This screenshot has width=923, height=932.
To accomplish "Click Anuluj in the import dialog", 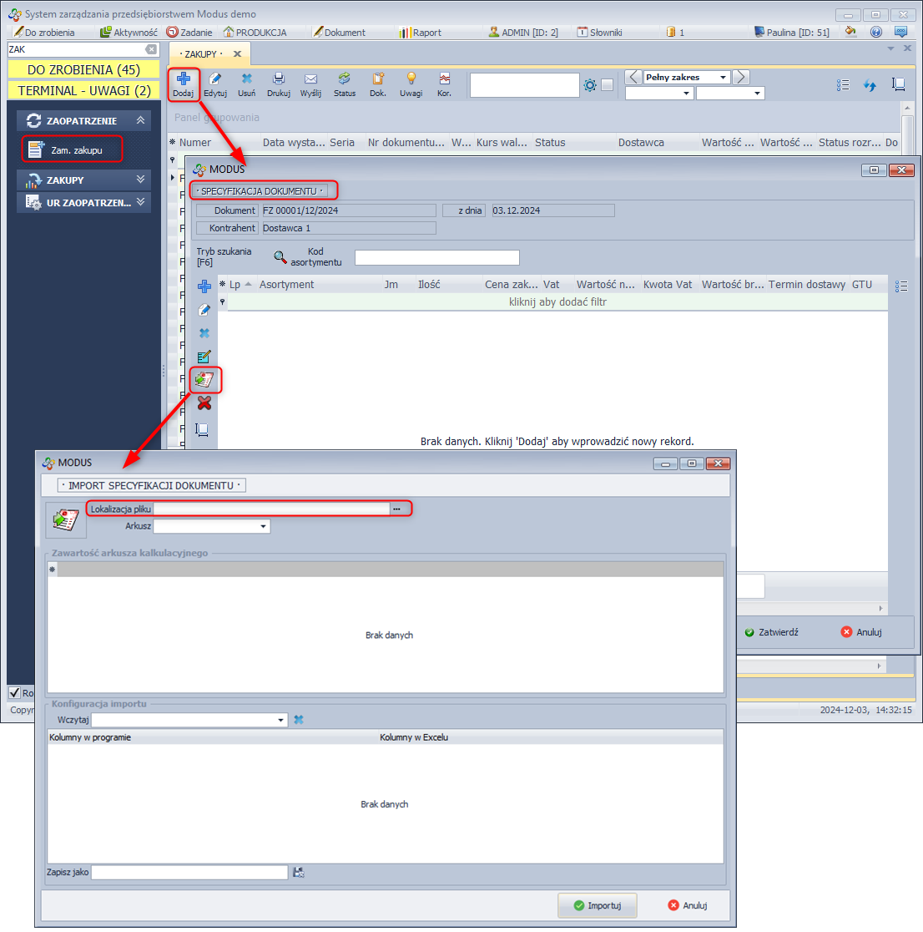I will click(687, 905).
